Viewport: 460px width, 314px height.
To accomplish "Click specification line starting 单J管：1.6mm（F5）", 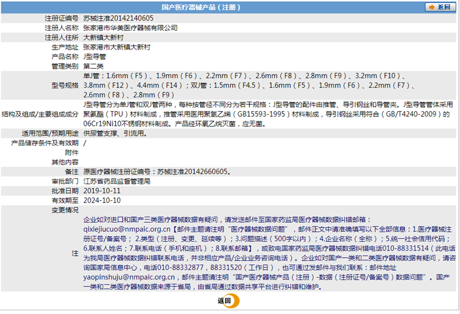I will tap(245, 76).
